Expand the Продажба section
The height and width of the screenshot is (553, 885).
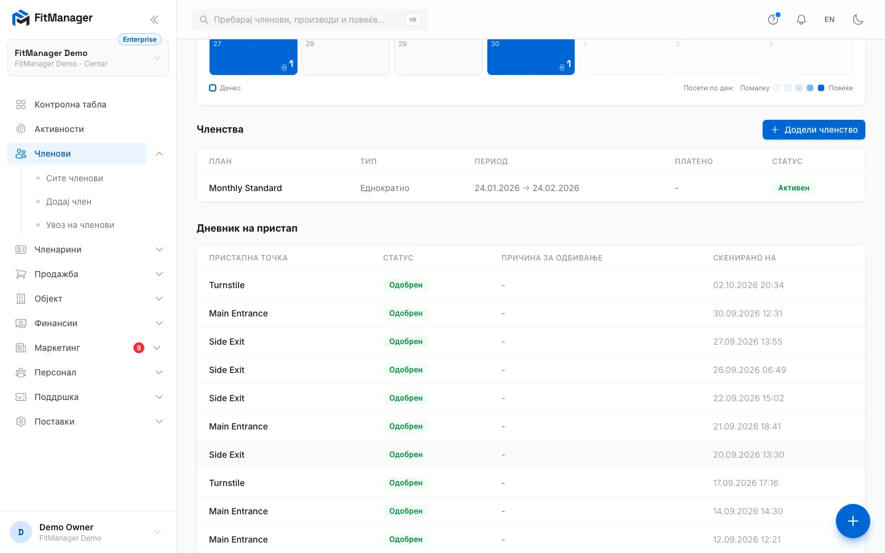159,274
